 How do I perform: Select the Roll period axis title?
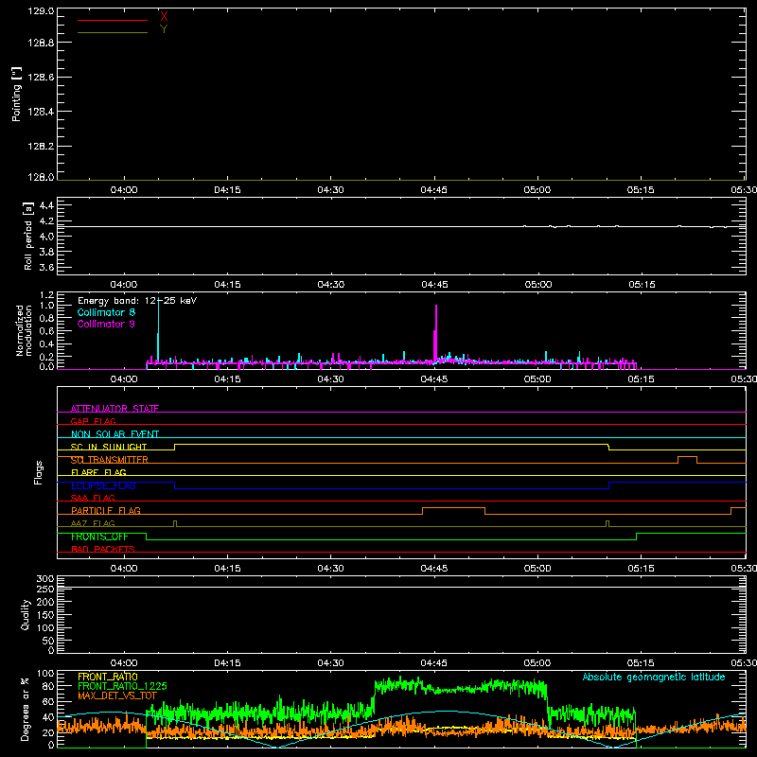pos(28,236)
